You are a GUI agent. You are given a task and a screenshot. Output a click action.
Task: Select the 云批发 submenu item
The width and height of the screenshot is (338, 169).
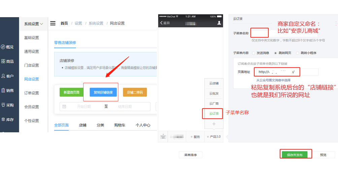[x=214, y=94]
